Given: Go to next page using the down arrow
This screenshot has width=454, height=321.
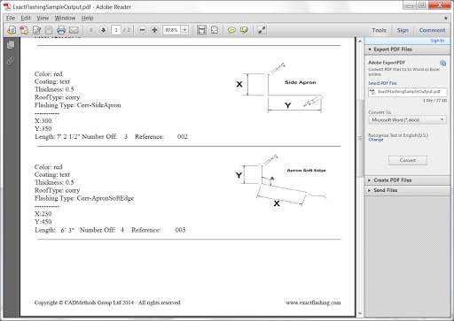Looking at the screenshot, I should coord(104,30).
